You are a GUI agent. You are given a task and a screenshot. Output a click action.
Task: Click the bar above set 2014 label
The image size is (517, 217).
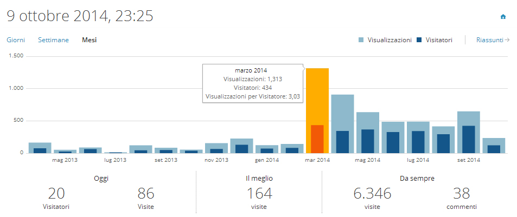468,133
